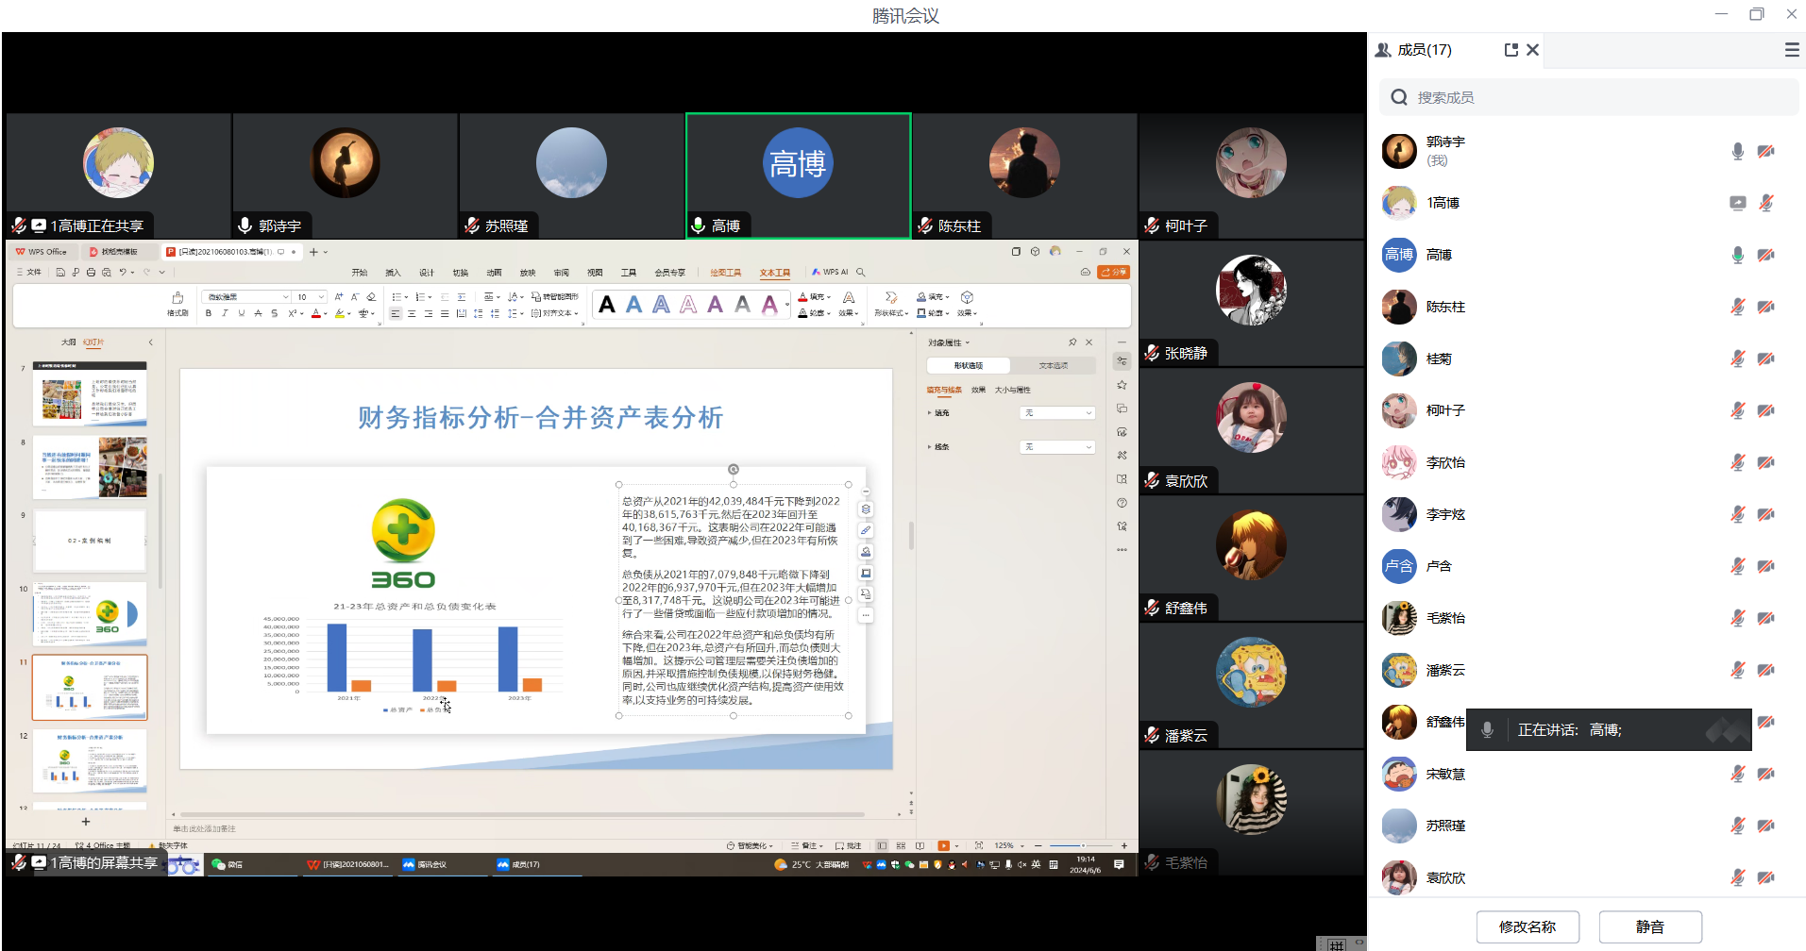Open 设计 ribbon tab

pyautogui.click(x=427, y=273)
